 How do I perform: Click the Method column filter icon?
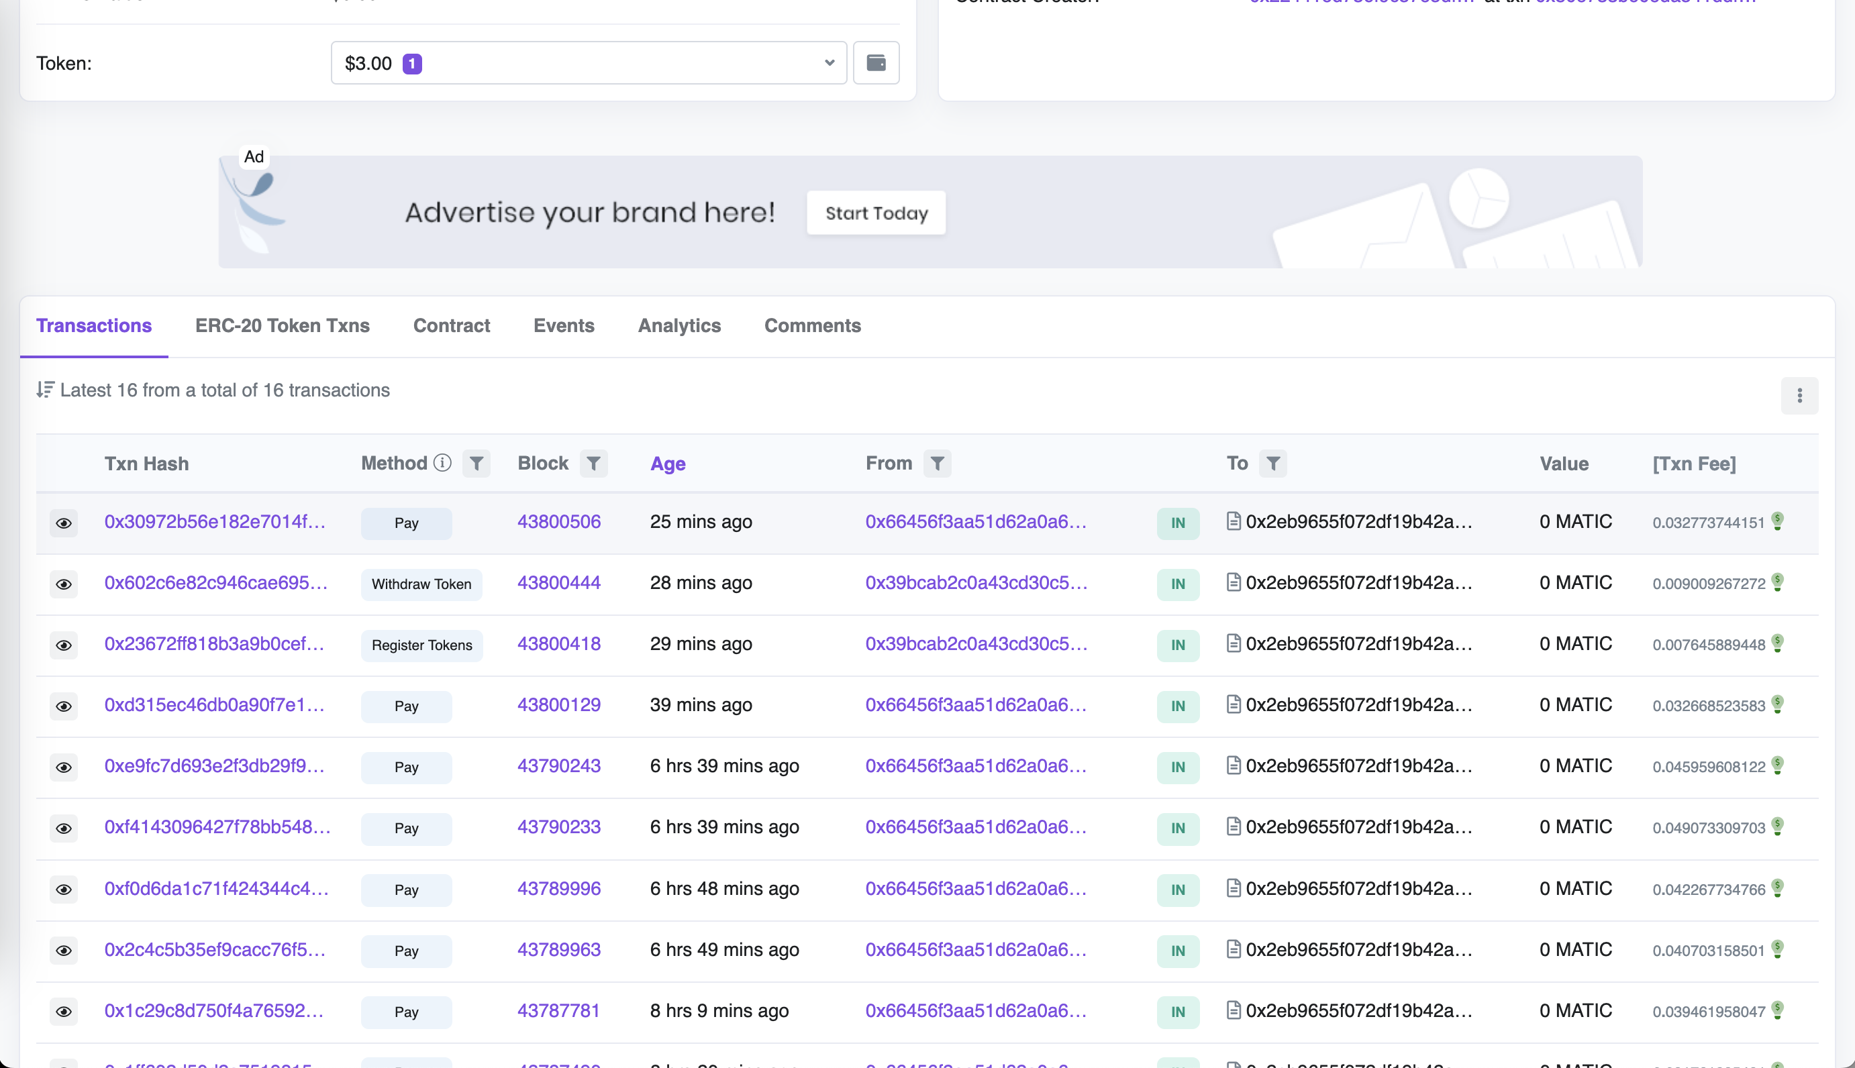[477, 464]
